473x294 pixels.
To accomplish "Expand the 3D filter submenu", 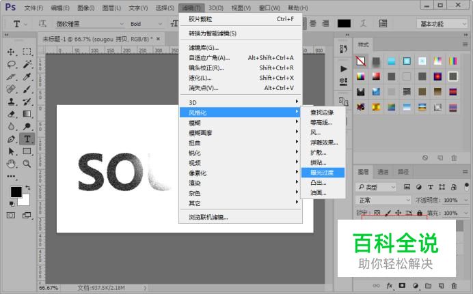I will pyautogui.click(x=241, y=102).
